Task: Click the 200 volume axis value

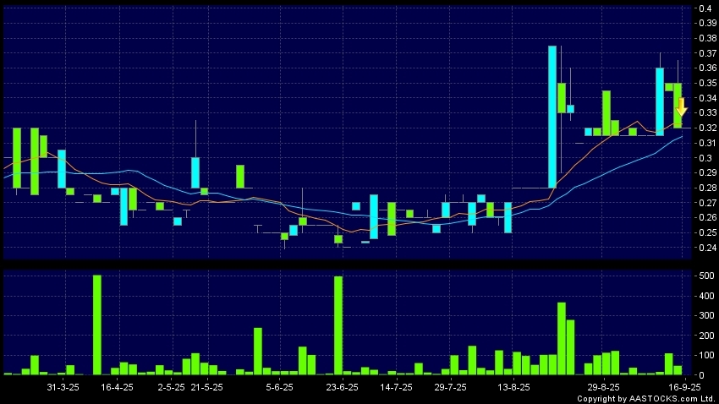Action: pos(706,336)
